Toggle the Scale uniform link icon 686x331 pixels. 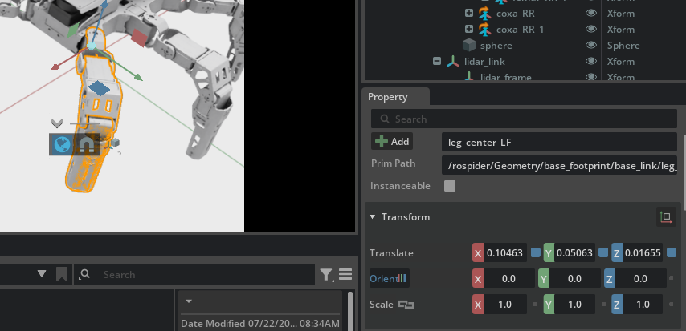[x=406, y=305]
